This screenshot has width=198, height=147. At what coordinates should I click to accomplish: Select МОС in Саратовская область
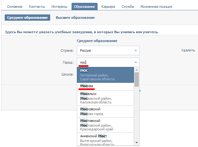point(105,75)
